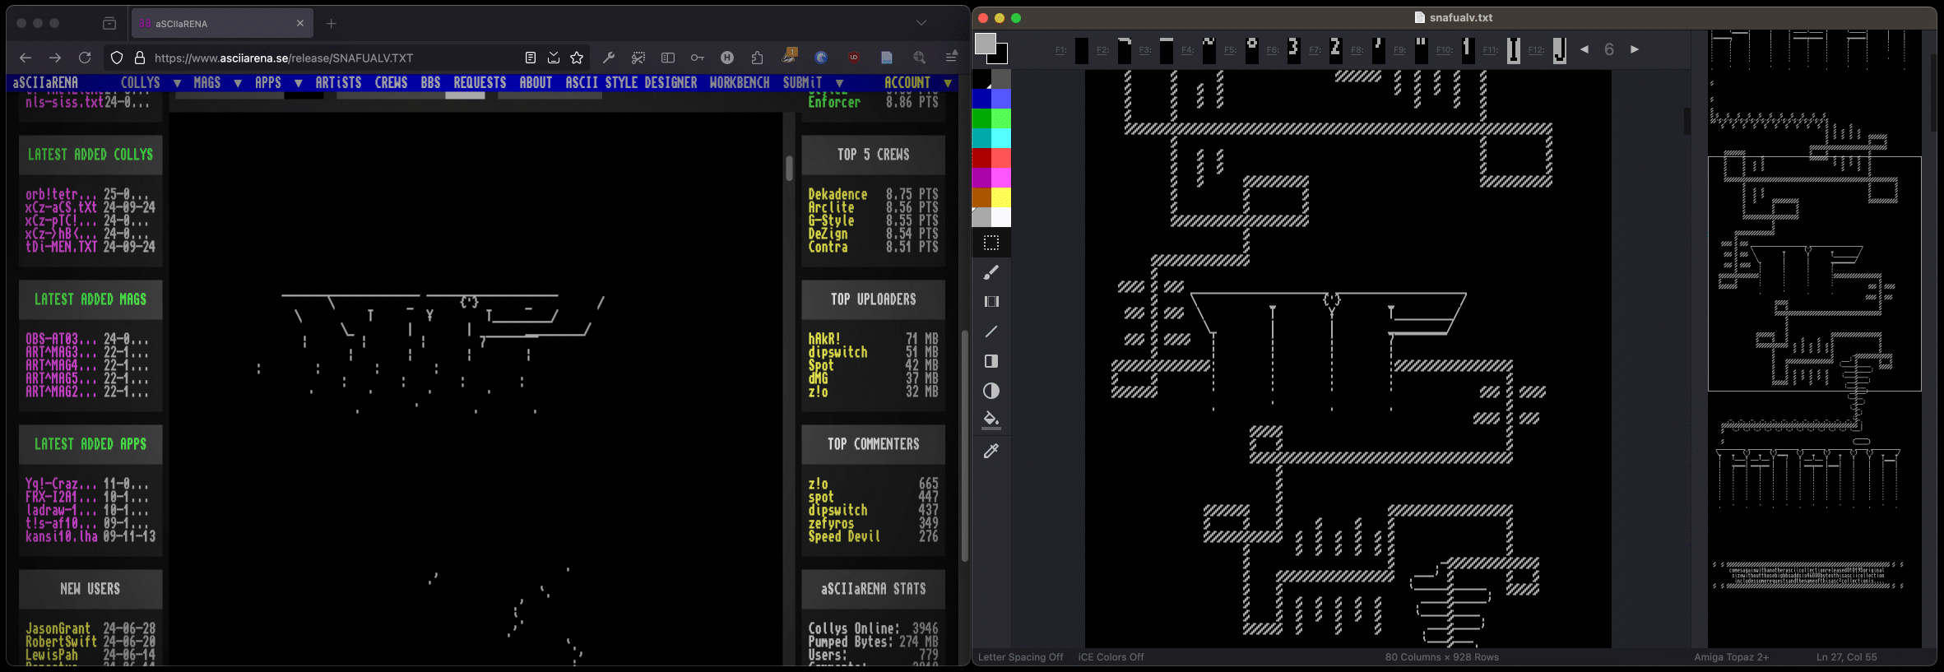Expand the MAGS dropdown arrow
The image size is (1944, 672).
click(x=238, y=83)
